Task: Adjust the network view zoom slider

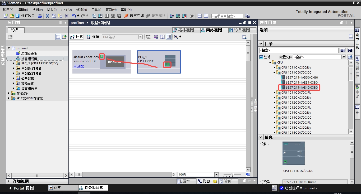Action: coord(232,174)
